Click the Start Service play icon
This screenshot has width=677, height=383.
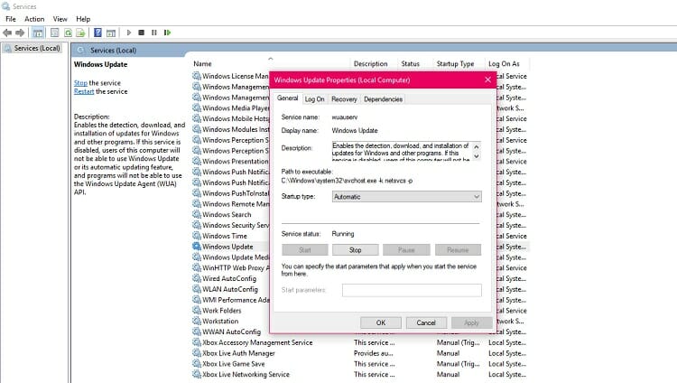pos(129,33)
